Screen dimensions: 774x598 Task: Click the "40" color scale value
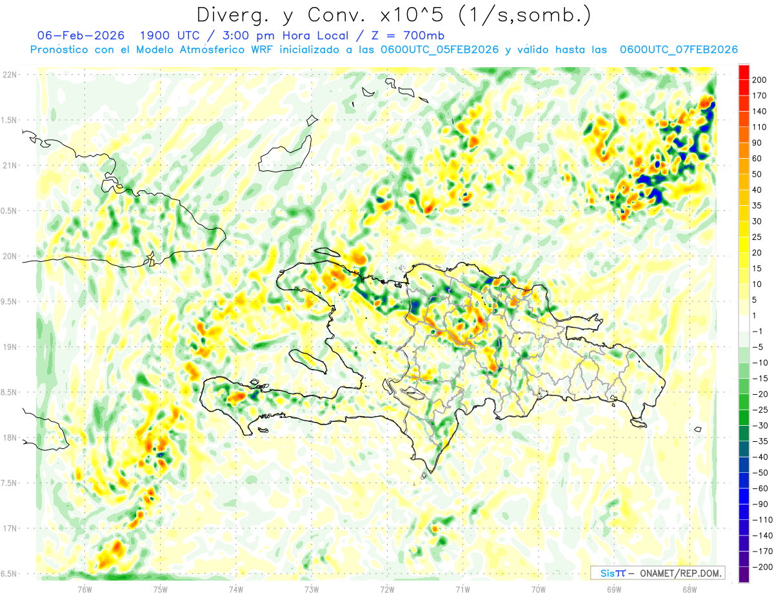[759, 190]
